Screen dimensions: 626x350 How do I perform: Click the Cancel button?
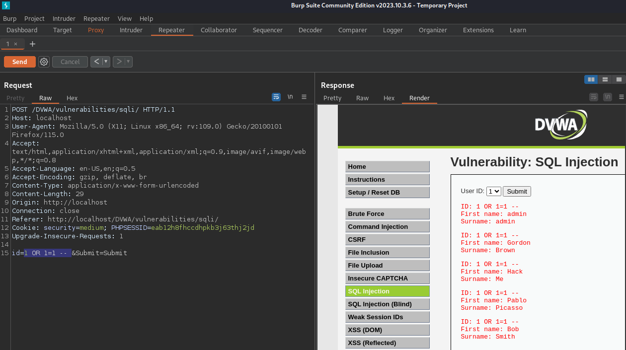tap(70, 62)
